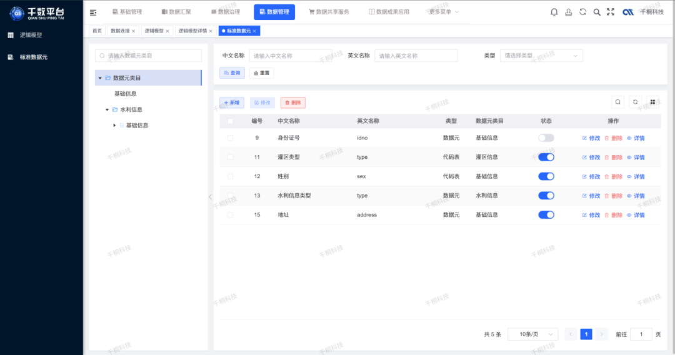Click the 查询 button
The width and height of the screenshot is (675, 355).
(x=232, y=73)
